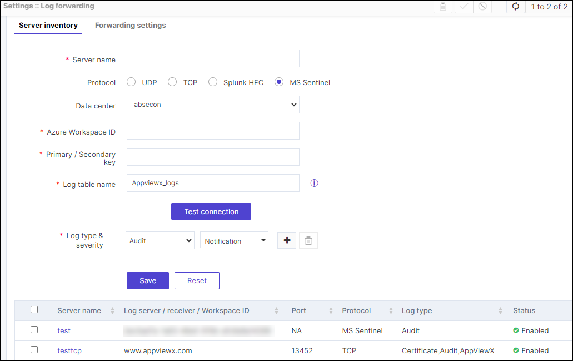This screenshot has width=573, height=361.
Task: Select the MS Sentinel protocol option
Action: click(x=279, y=82)
